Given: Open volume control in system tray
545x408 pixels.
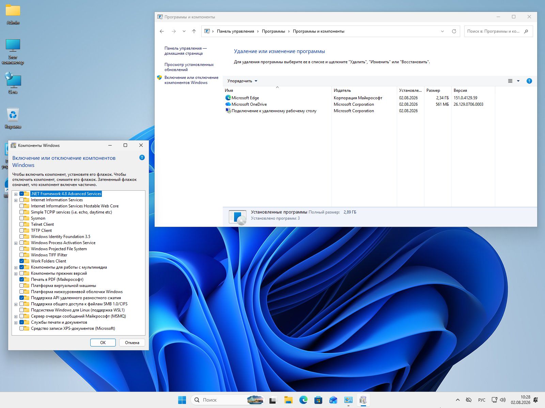Looking at the screenshot, I should click(503, 400).
